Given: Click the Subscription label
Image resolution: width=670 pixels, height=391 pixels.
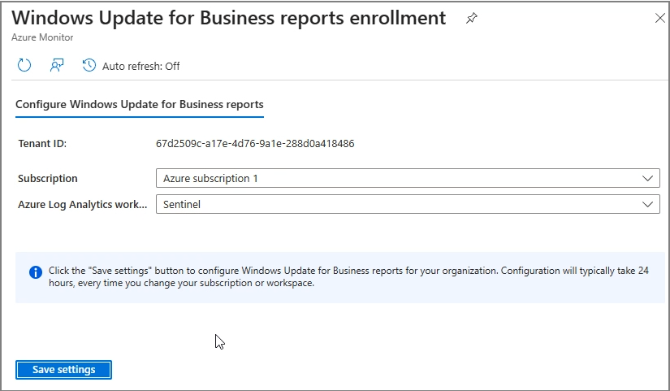Looking at the screenshot, I should 47,178.
